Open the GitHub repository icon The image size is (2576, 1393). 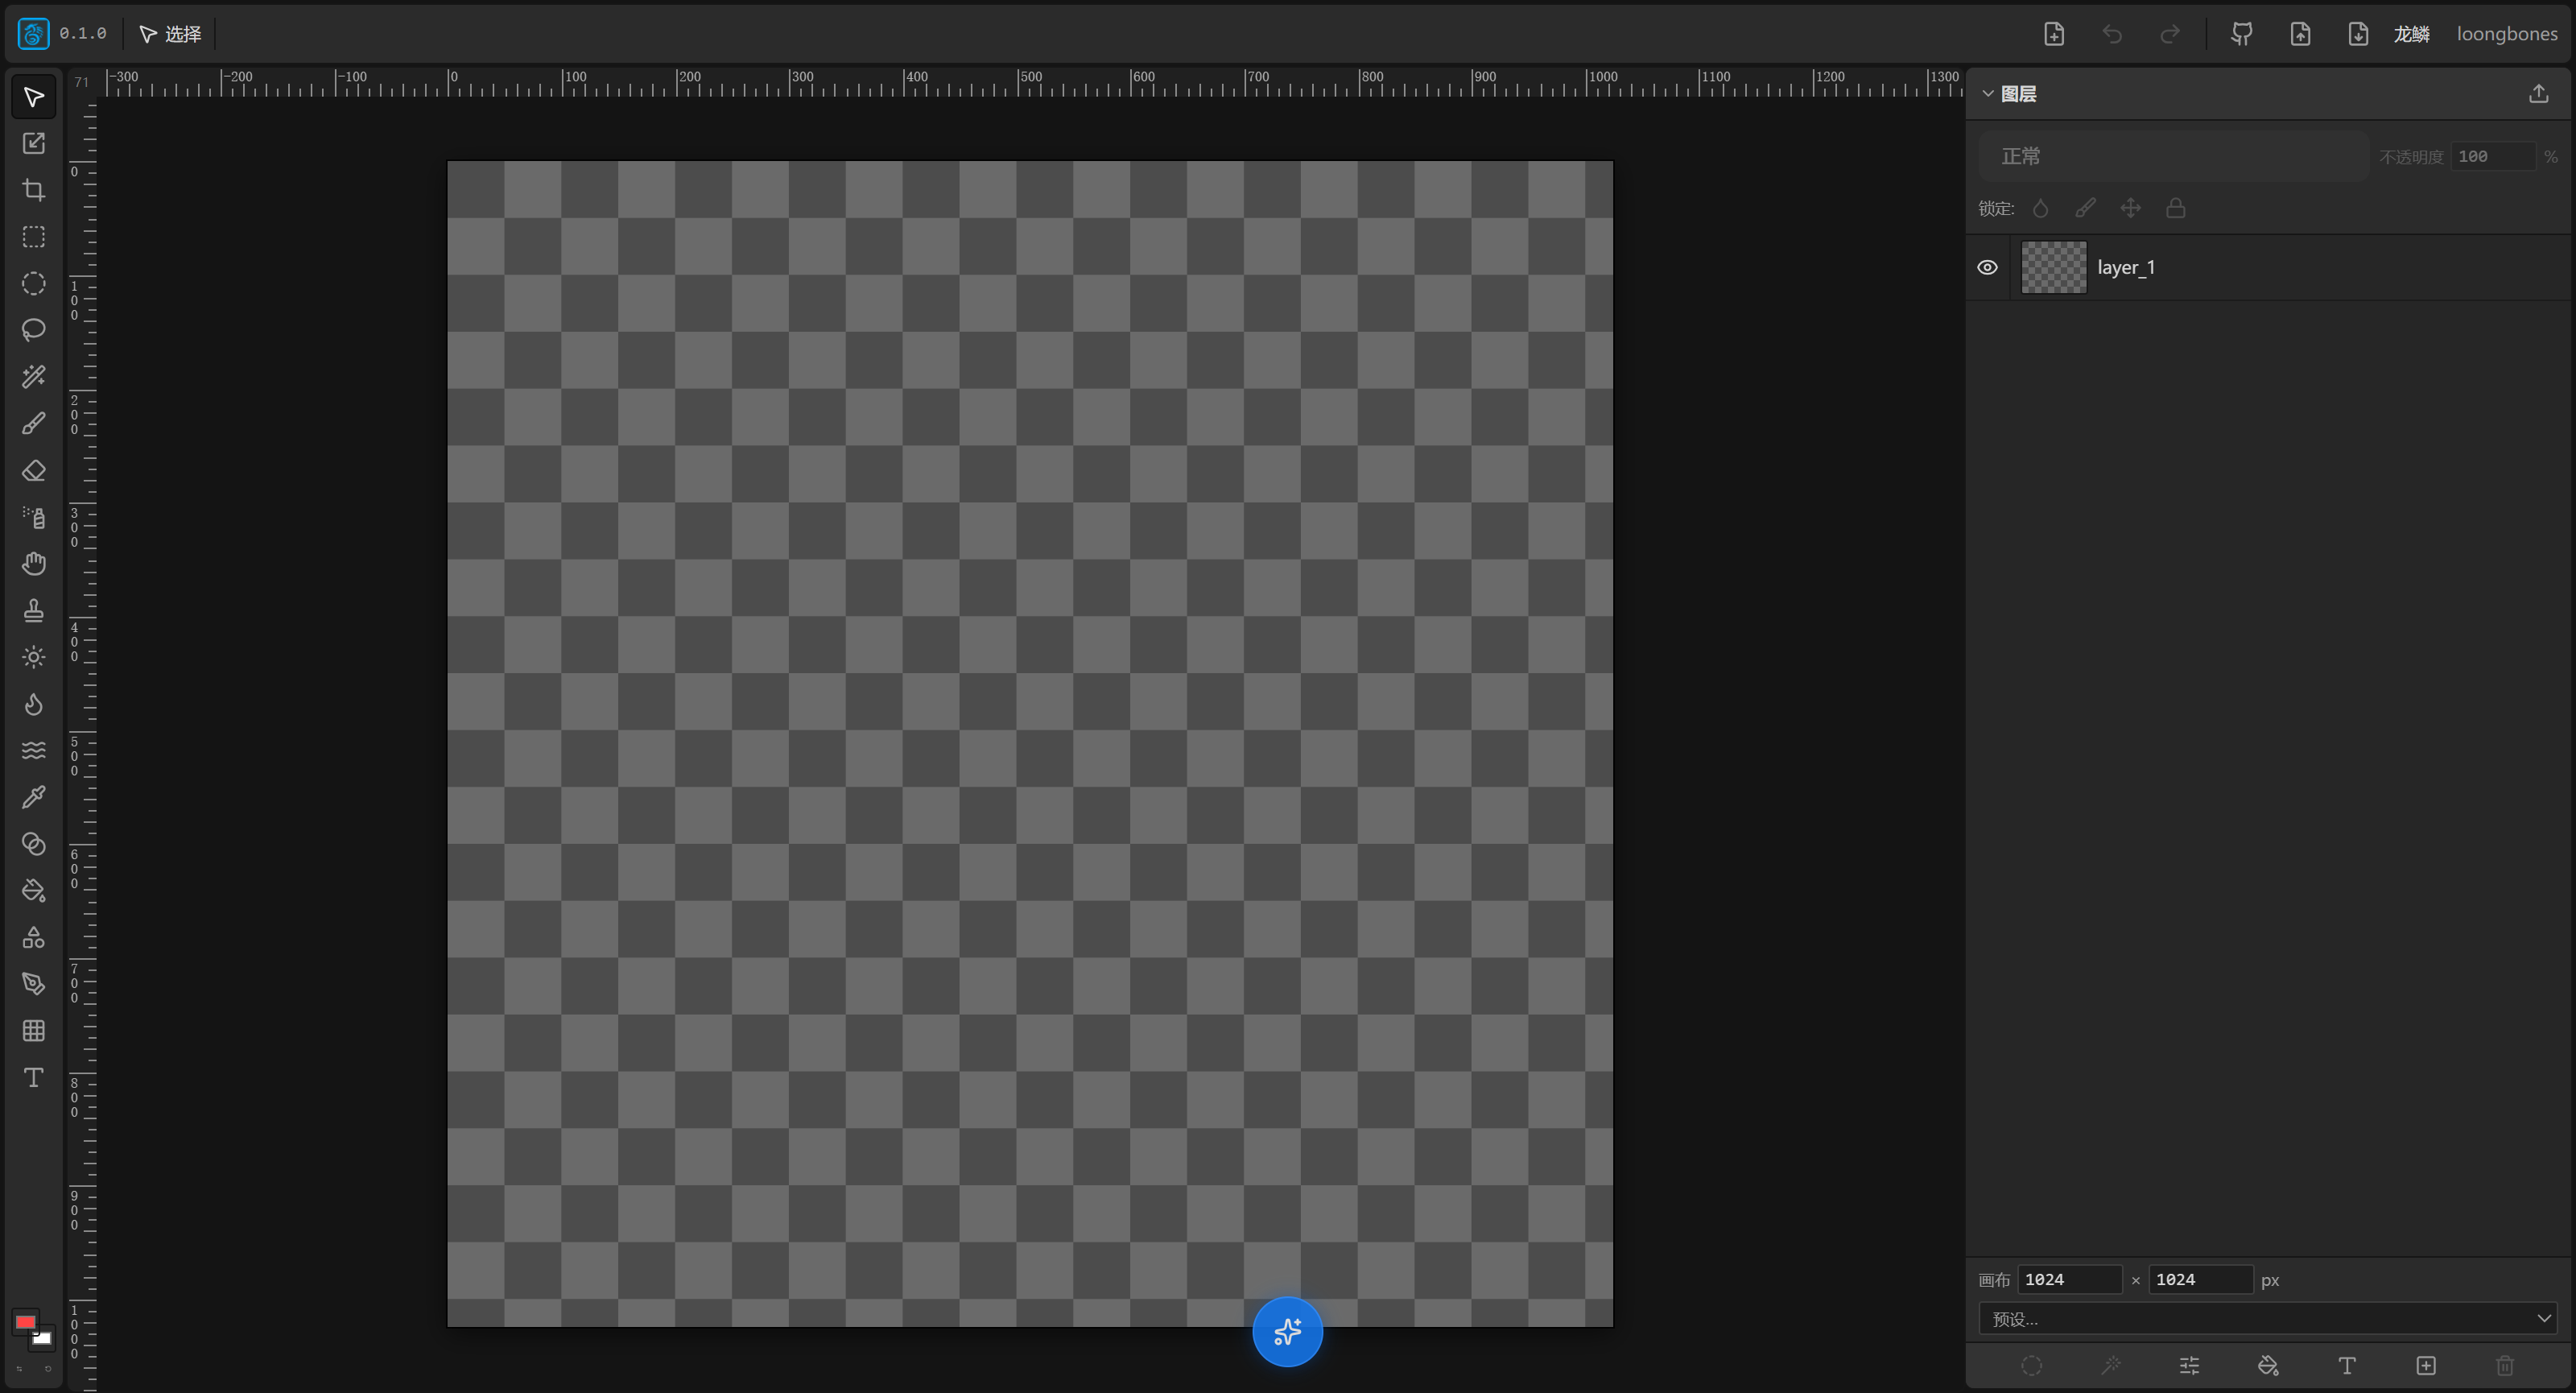[x=2242, y=34]
